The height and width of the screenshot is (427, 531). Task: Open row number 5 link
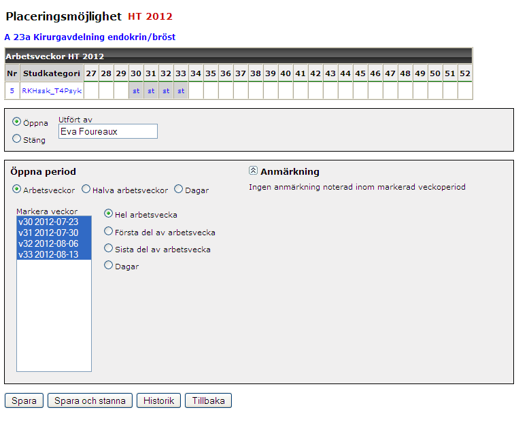coord(12,90)
